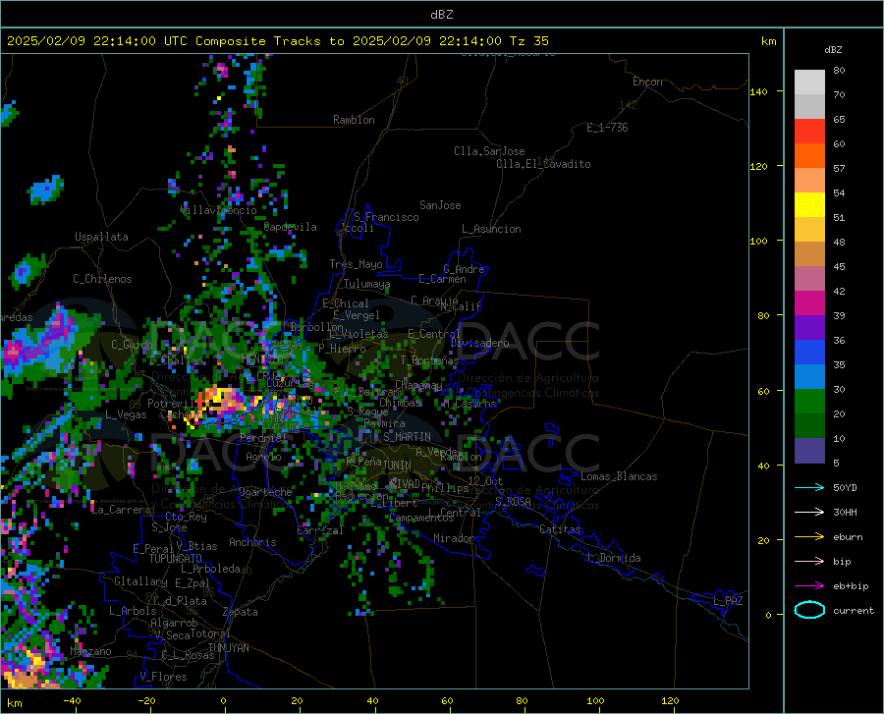The height and width of the screenshot is (714, 884).
Task: Select the light gray 70–80 dBZ swatch
Action: coord(809,82)
